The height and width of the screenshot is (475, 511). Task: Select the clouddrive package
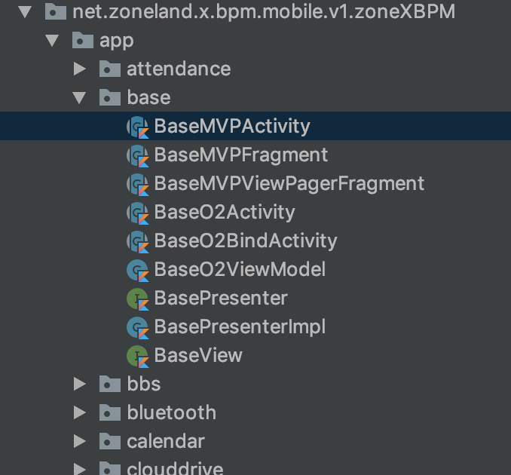pyautogui.click(x=175, y=469)
